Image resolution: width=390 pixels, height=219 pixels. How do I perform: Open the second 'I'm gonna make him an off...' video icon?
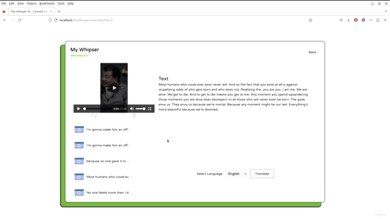tap(79, 145)
